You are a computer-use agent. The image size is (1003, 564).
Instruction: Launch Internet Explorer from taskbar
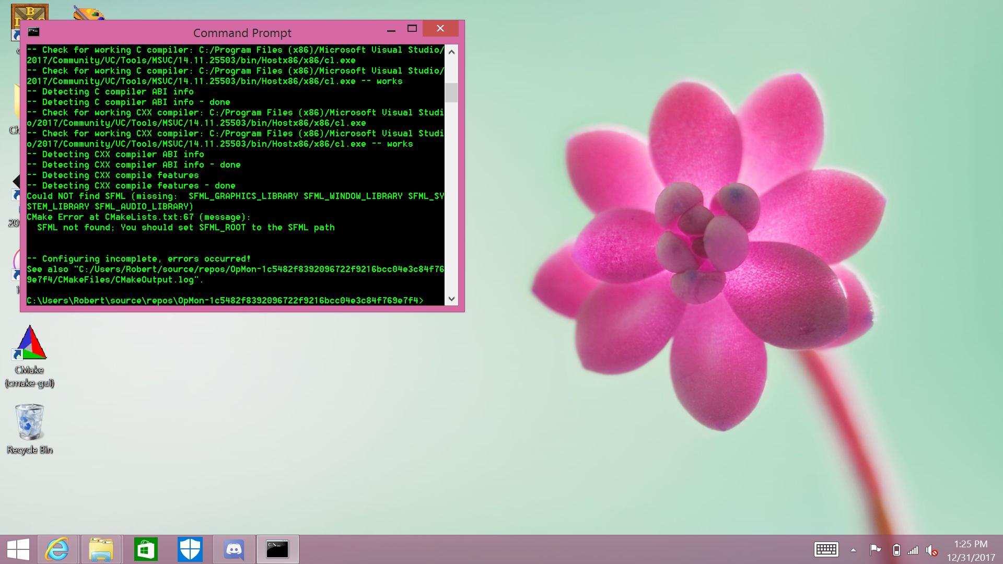click(57, 549)
